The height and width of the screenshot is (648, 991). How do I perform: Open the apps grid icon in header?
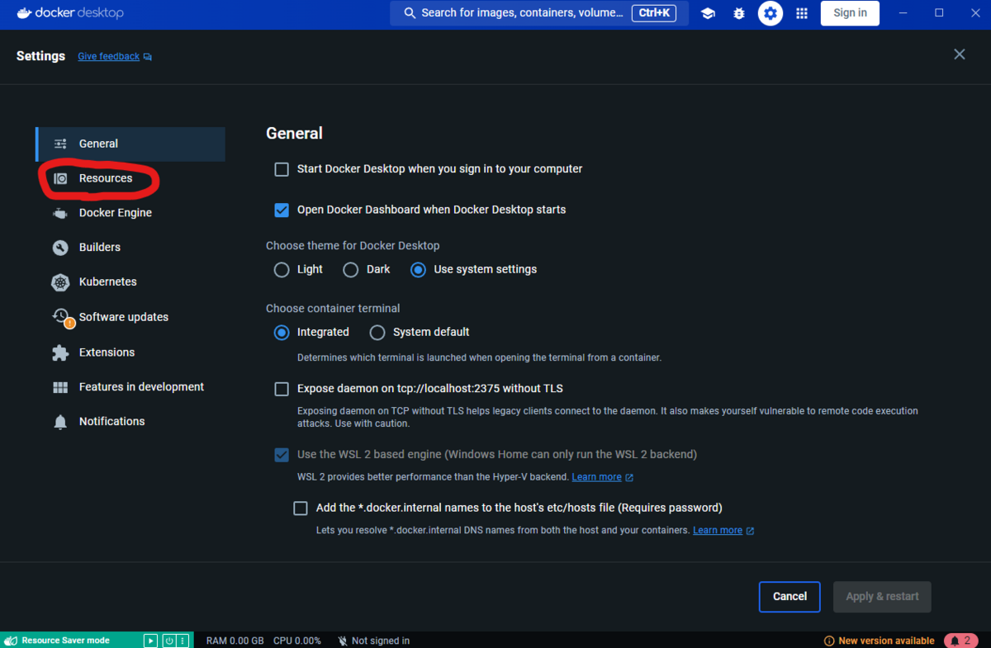802,13
